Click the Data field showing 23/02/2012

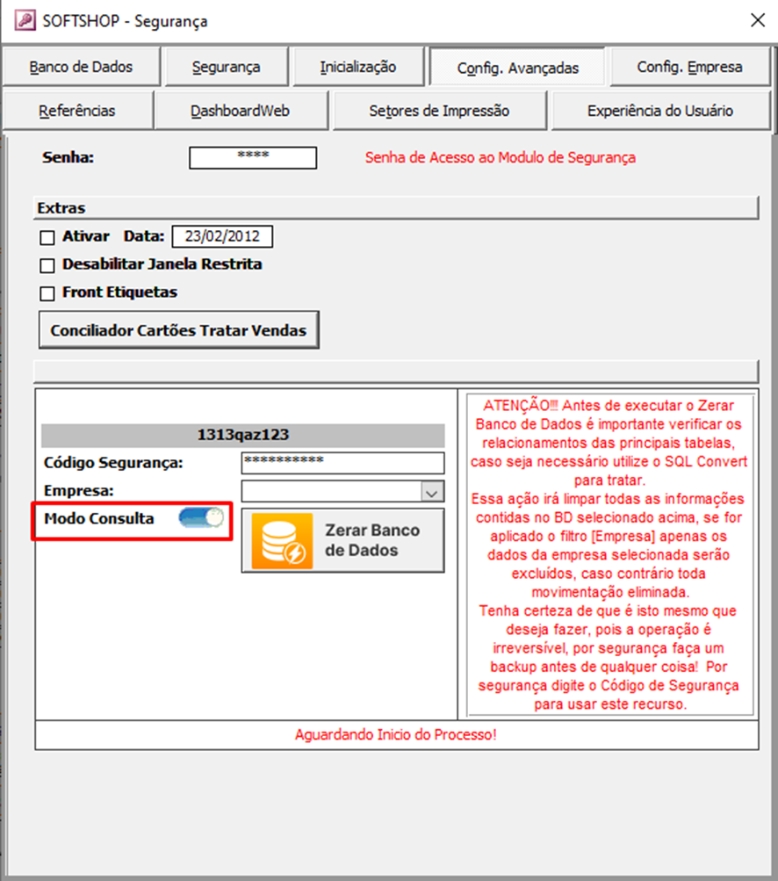222,236
